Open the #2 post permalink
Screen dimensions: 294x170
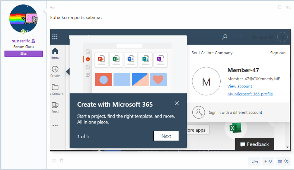click(288, 7)
